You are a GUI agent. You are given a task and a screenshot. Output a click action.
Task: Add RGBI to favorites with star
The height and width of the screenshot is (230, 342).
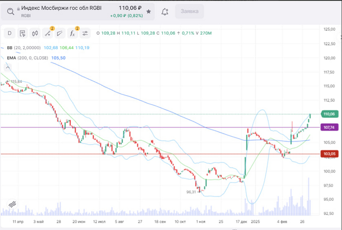pyautogui.click(x=149, y=11)
